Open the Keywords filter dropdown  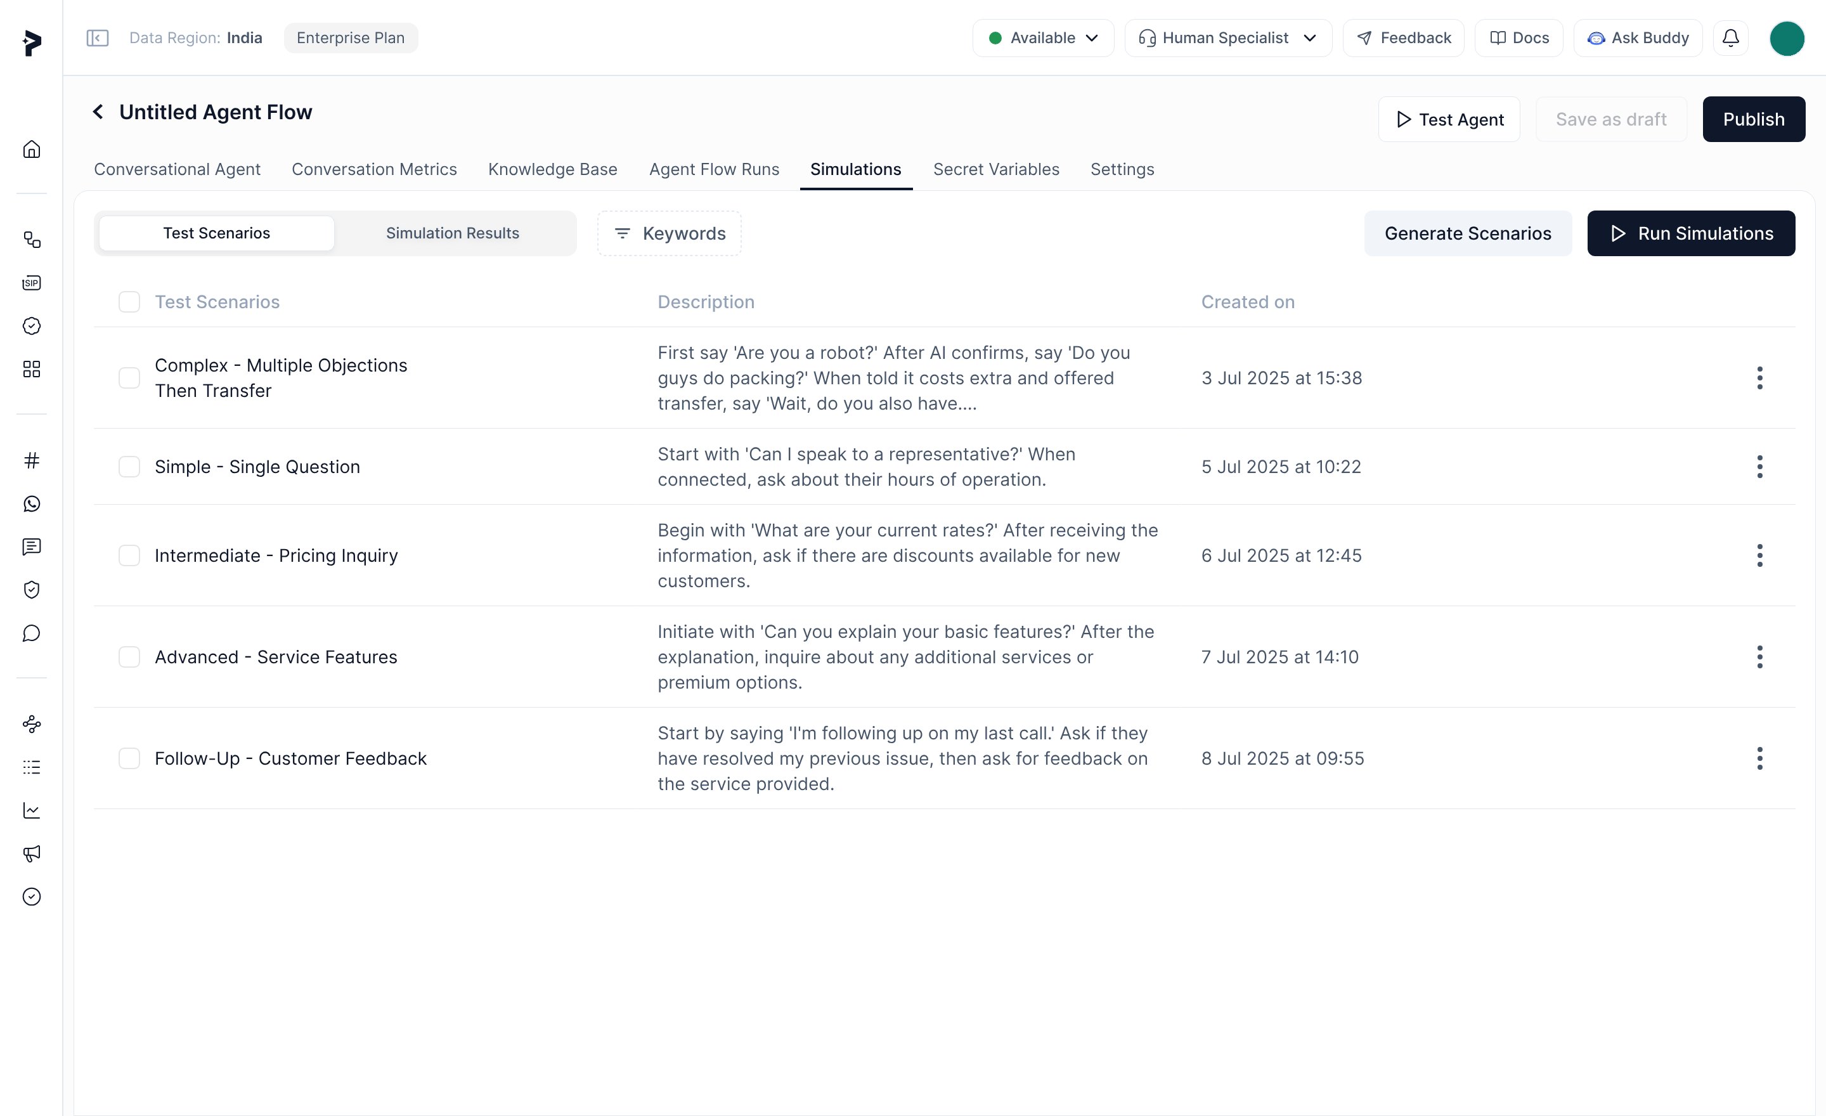tap(669, 233)
